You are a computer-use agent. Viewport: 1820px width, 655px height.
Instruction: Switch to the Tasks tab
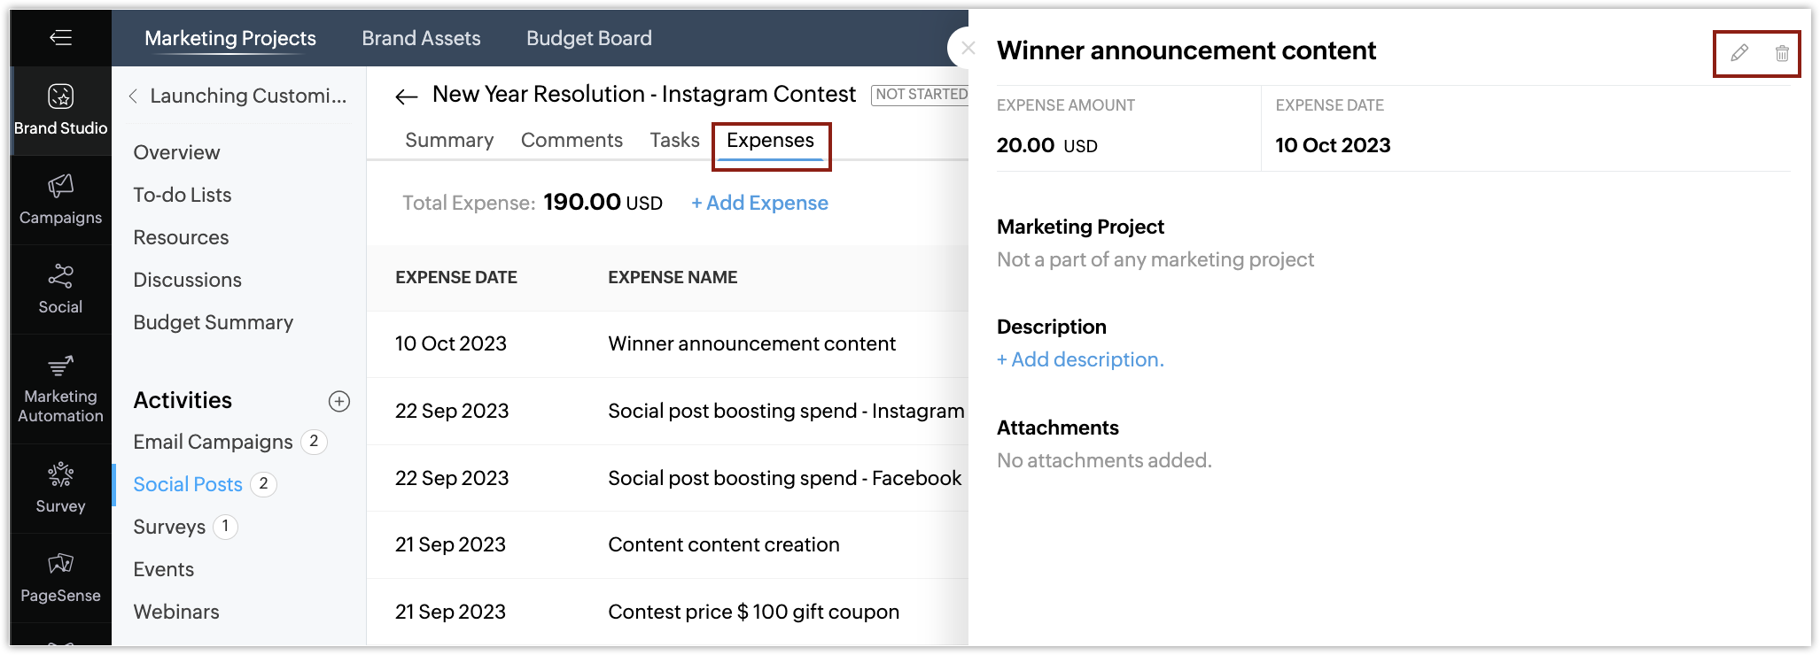point(674,140)
